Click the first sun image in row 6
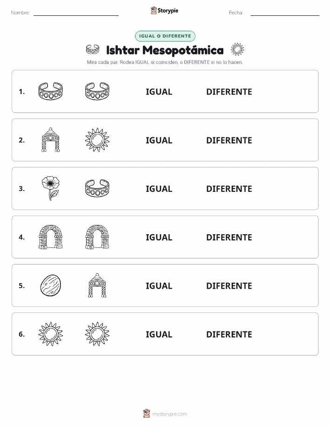330x427 pixels. coord(50,334)
